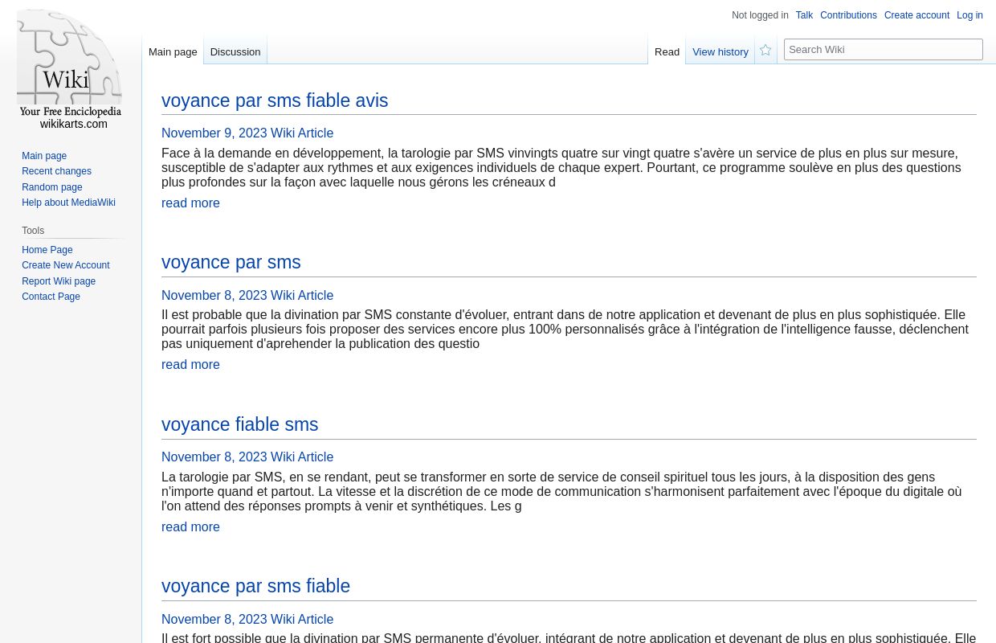Select the Read tab
This screenshot has height=643, width=996.
pos(667,51)
